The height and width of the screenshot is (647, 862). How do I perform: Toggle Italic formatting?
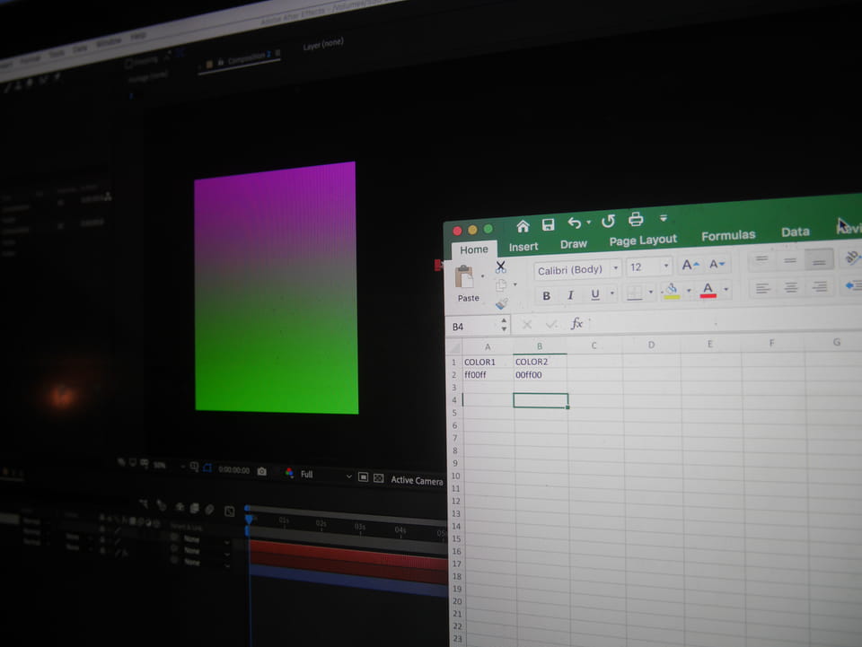coord(570,294)
